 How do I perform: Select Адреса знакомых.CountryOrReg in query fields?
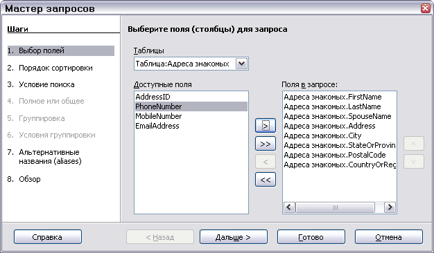[x=340, y=165]
